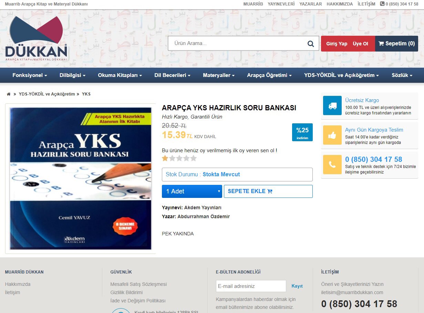Viewport: 424px width, 313px height.
Task: Click the phone icon in top bar
Action: point(382,4)
